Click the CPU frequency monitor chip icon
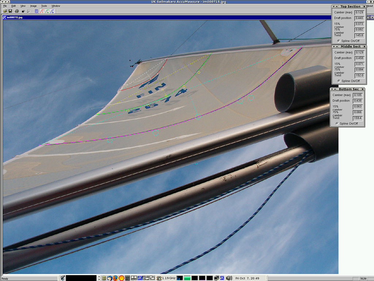374x281 pixels. click(x=159, y=278)
